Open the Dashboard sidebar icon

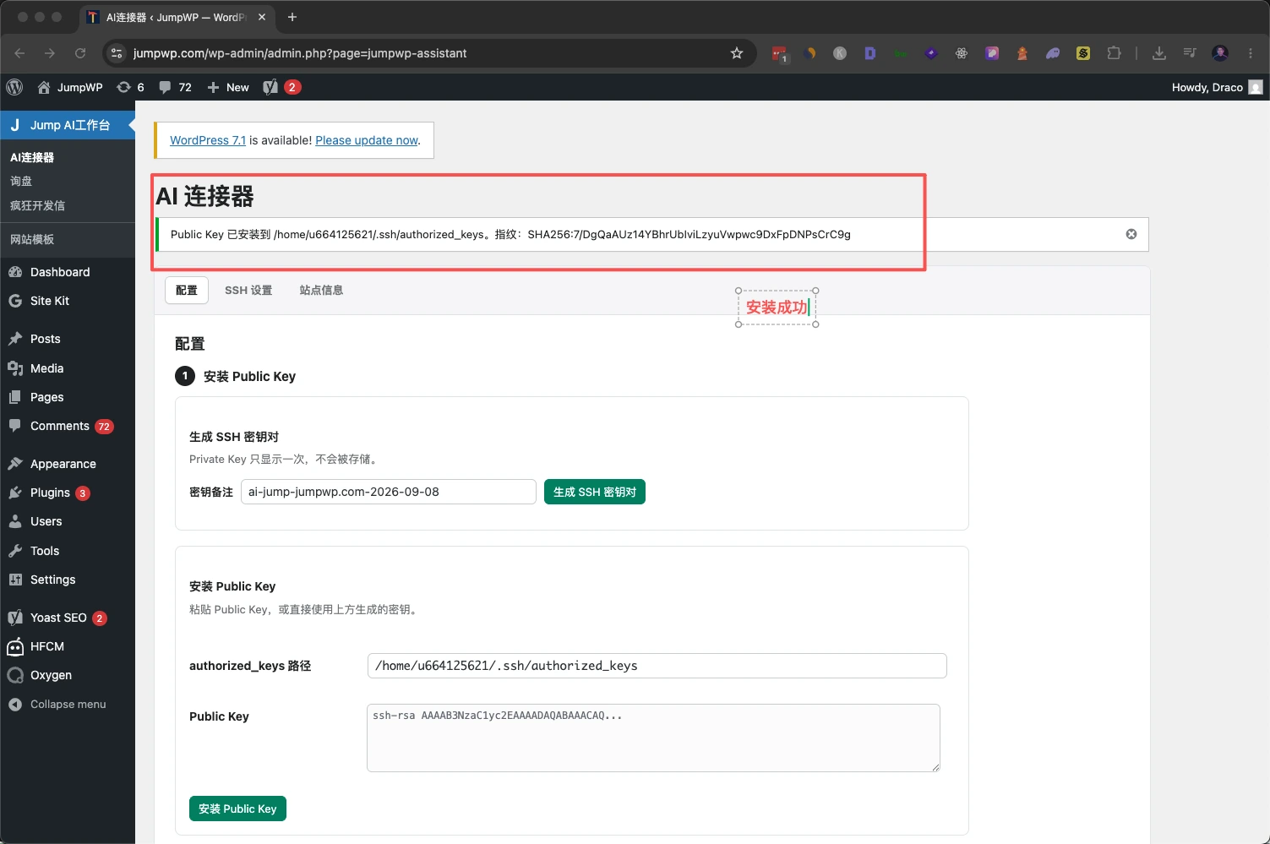click(15, 272)
